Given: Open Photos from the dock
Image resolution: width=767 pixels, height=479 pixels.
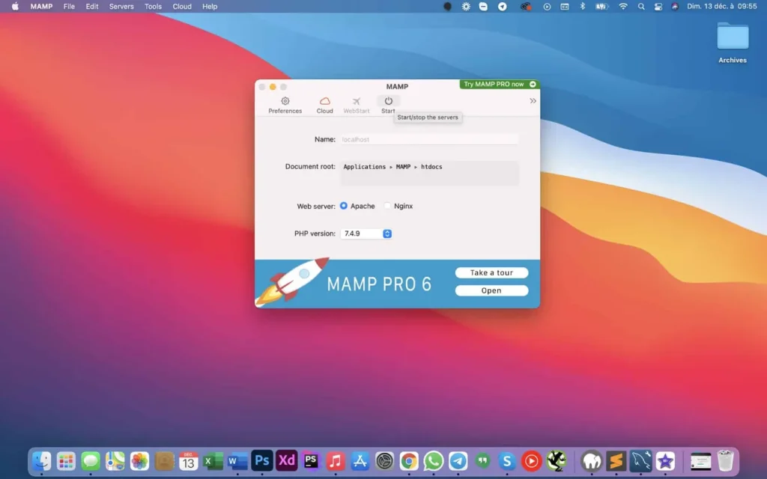Looking at the screenshot, I should click(139, 461).
